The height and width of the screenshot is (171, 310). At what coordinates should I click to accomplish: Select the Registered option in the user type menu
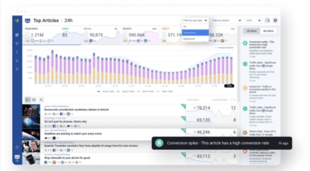click(x=195, y=39)
